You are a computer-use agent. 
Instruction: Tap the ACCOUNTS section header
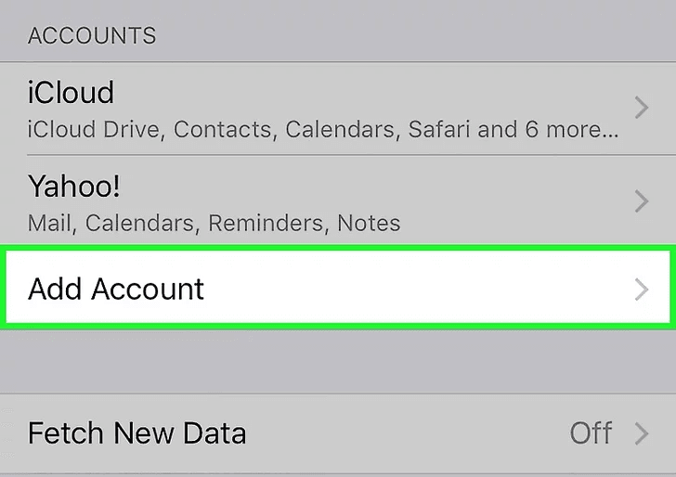pos(92,36)
